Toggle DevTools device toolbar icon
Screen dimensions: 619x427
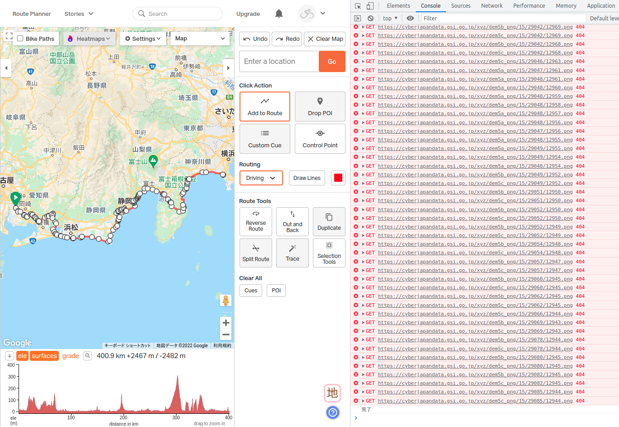tap(370, 6)
